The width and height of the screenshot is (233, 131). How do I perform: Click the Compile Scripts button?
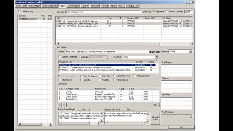(x=155, y=118)
